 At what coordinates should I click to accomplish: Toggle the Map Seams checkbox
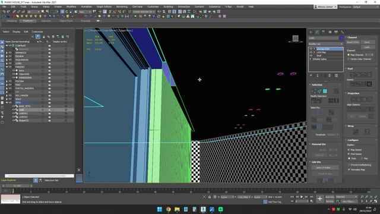click(349, 150)
